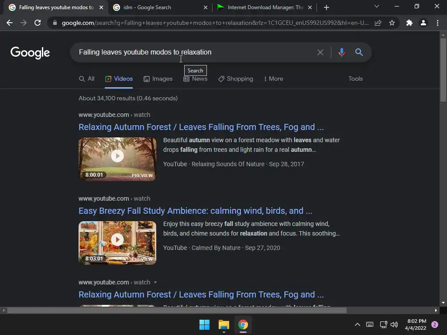Click the browser address bar URL
This screenshot has width=447, height=335.
tap(215, 23)
